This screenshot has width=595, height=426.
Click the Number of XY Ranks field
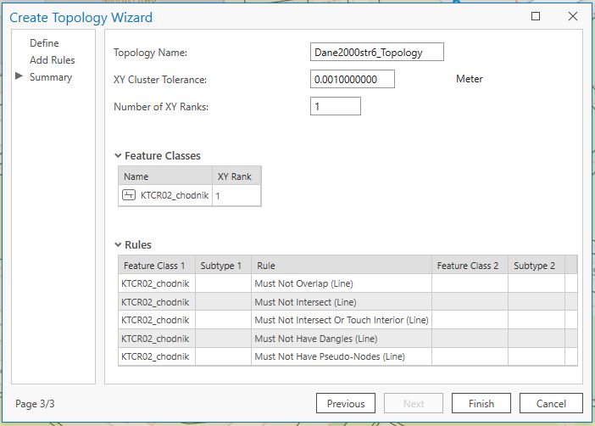tap(335, 107)
